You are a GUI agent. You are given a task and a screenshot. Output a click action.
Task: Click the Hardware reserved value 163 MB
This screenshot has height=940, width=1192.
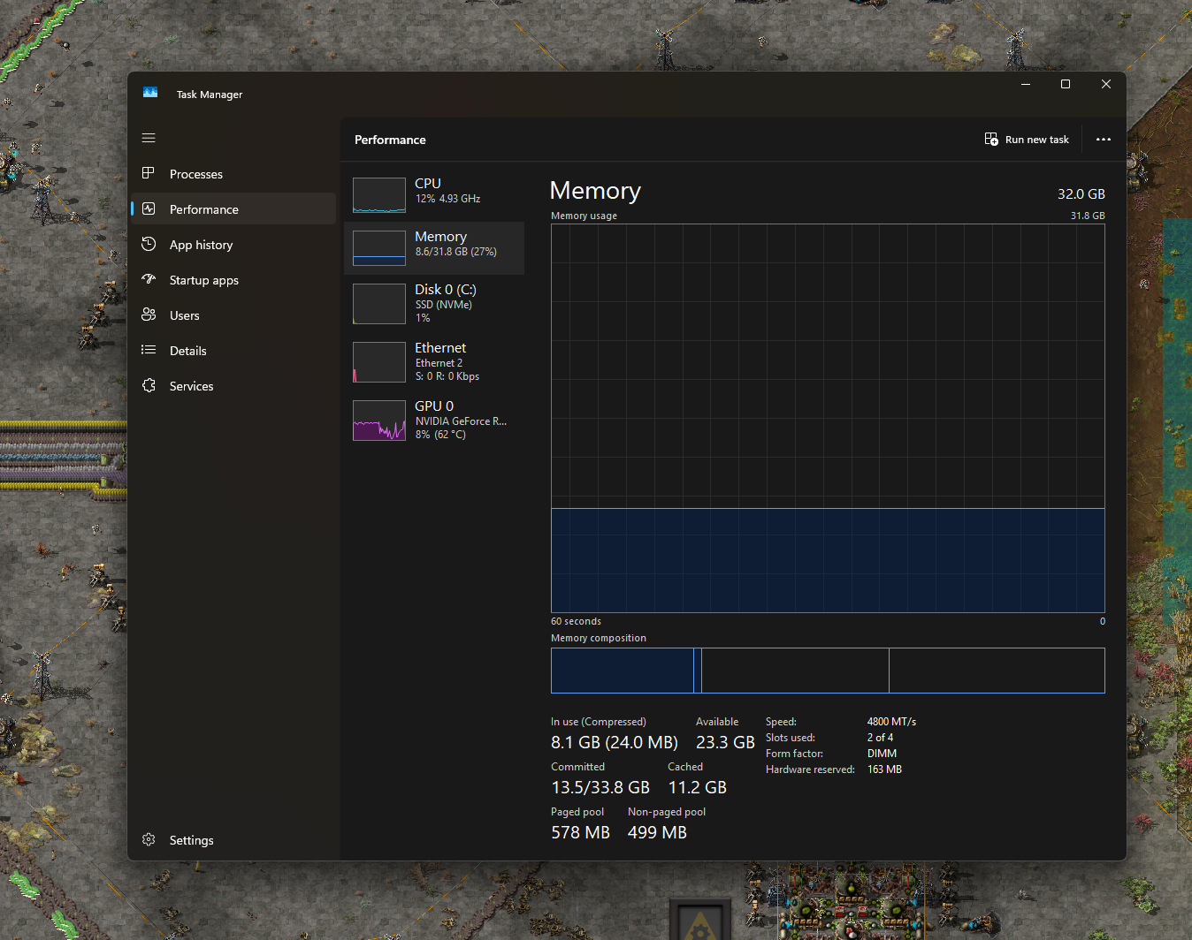(884, 769)
